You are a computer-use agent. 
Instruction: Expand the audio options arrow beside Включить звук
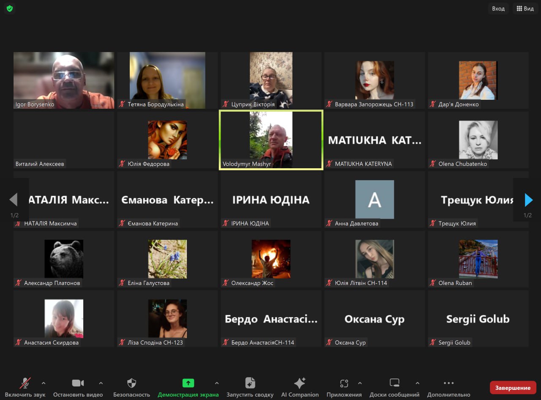[43, 383]
